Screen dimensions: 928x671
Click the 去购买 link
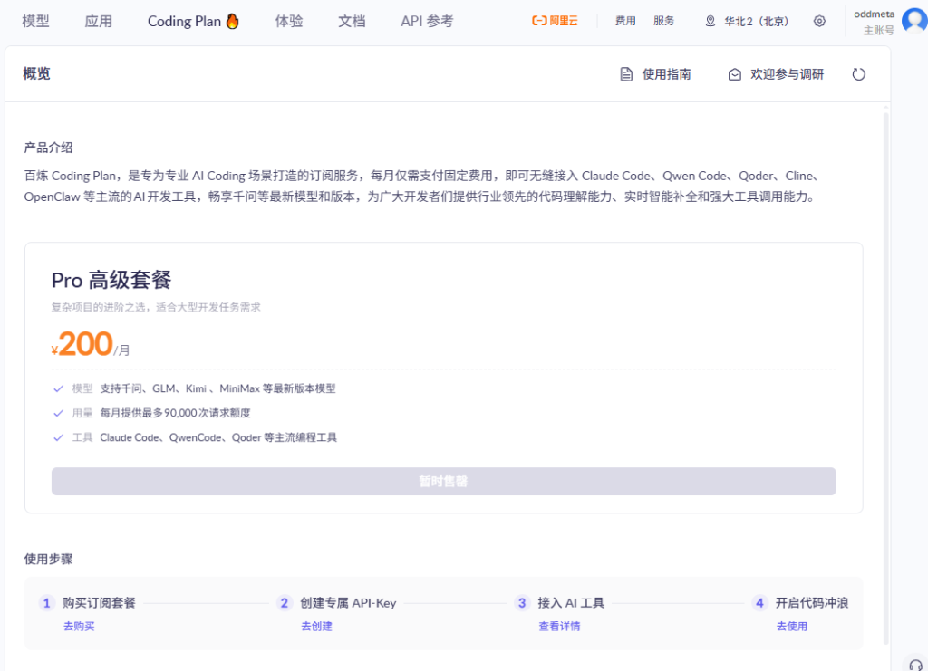pos(79,626)
